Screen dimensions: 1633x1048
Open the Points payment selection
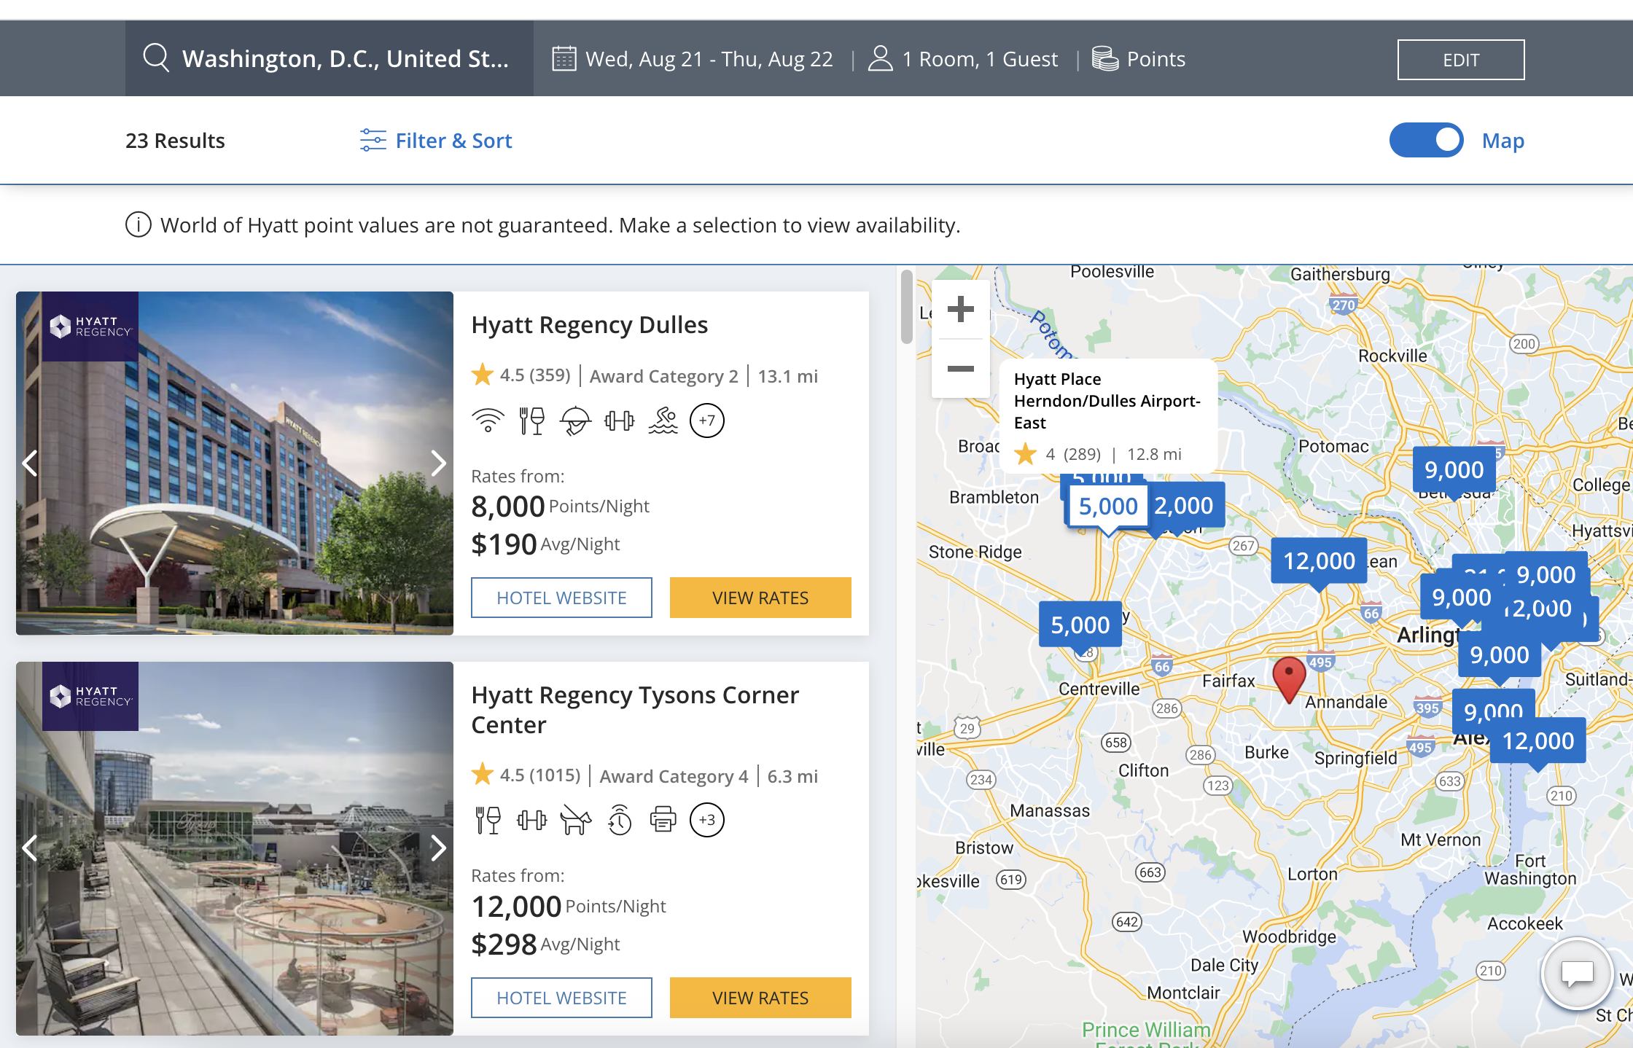coord(1139,59)
